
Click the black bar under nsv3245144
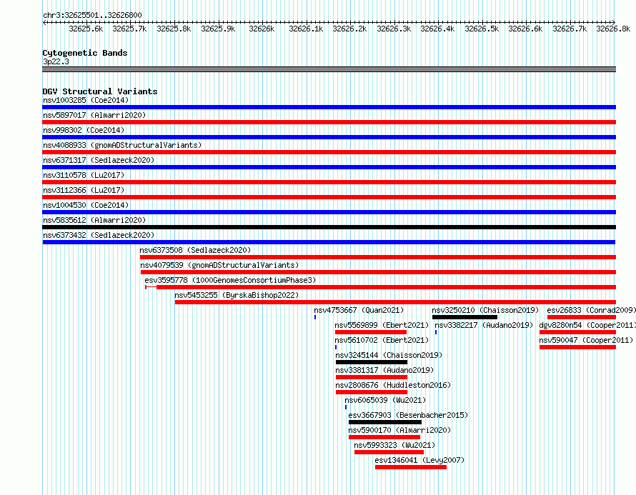click(372, 362)
